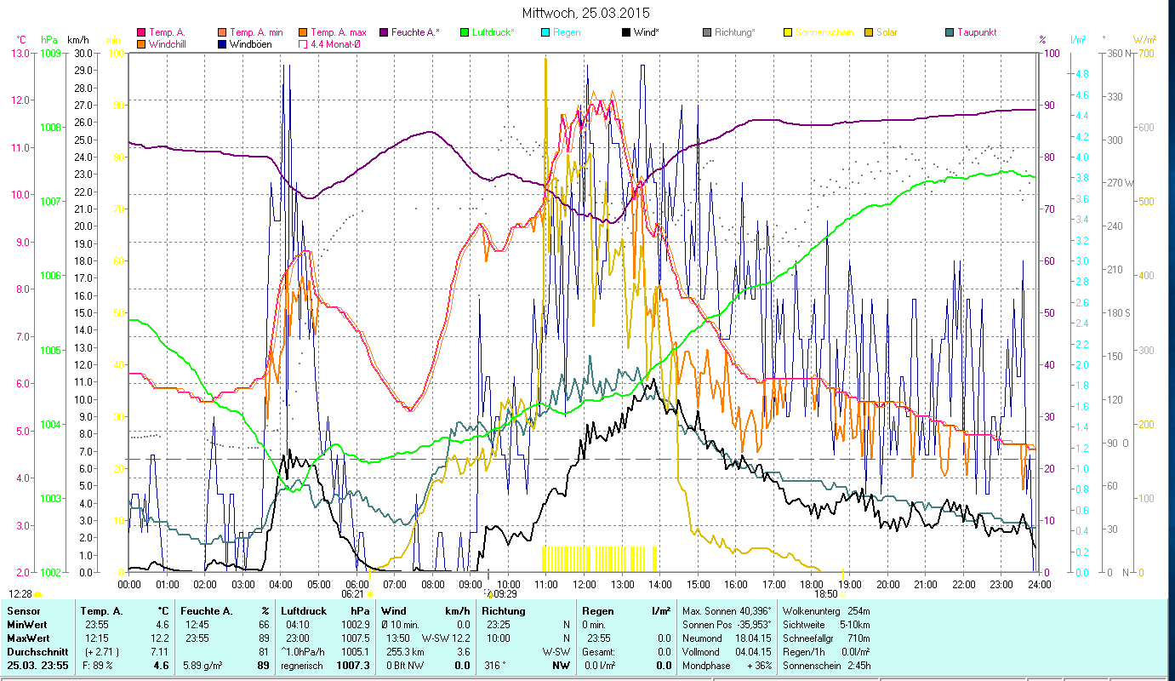The height and width of the screenshot is (681, 1175).
Task: Click the minimum pressure value '1002.9'
Action: pyautogui.click(x=355, y=625)
